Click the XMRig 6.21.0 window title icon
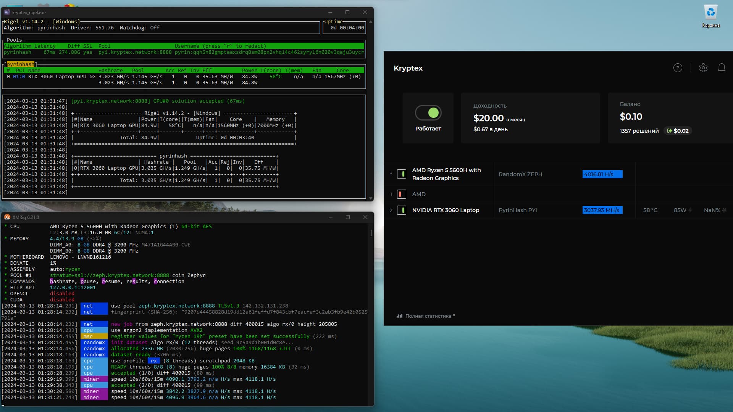 pos(7,217)
